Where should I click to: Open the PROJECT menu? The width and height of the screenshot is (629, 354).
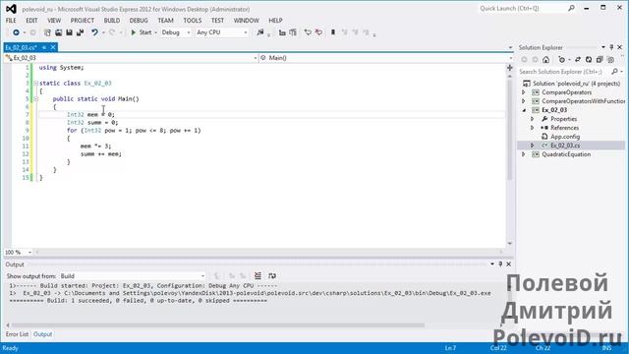[83, 21]
